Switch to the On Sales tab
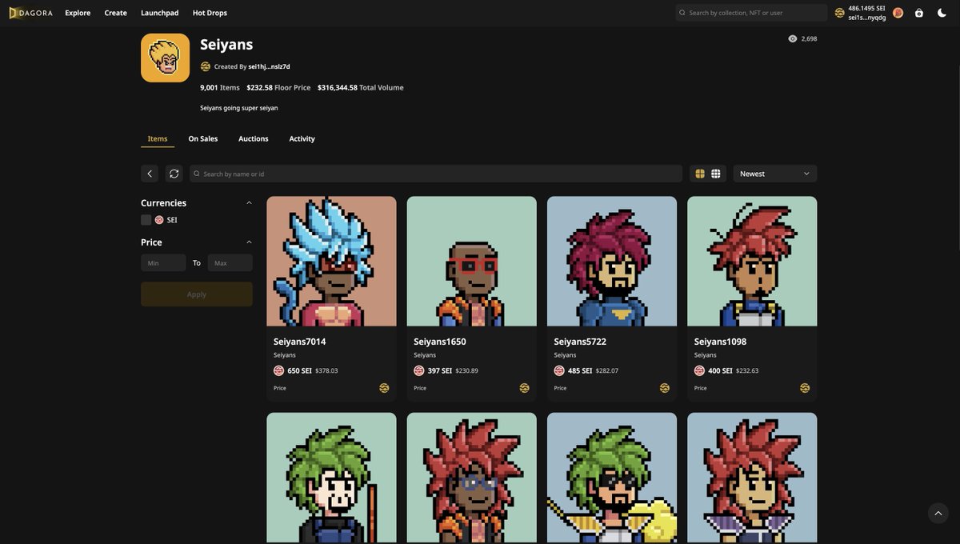 point(203,138)
